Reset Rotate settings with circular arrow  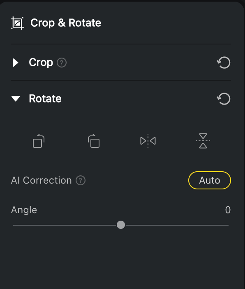coord(224,99)
